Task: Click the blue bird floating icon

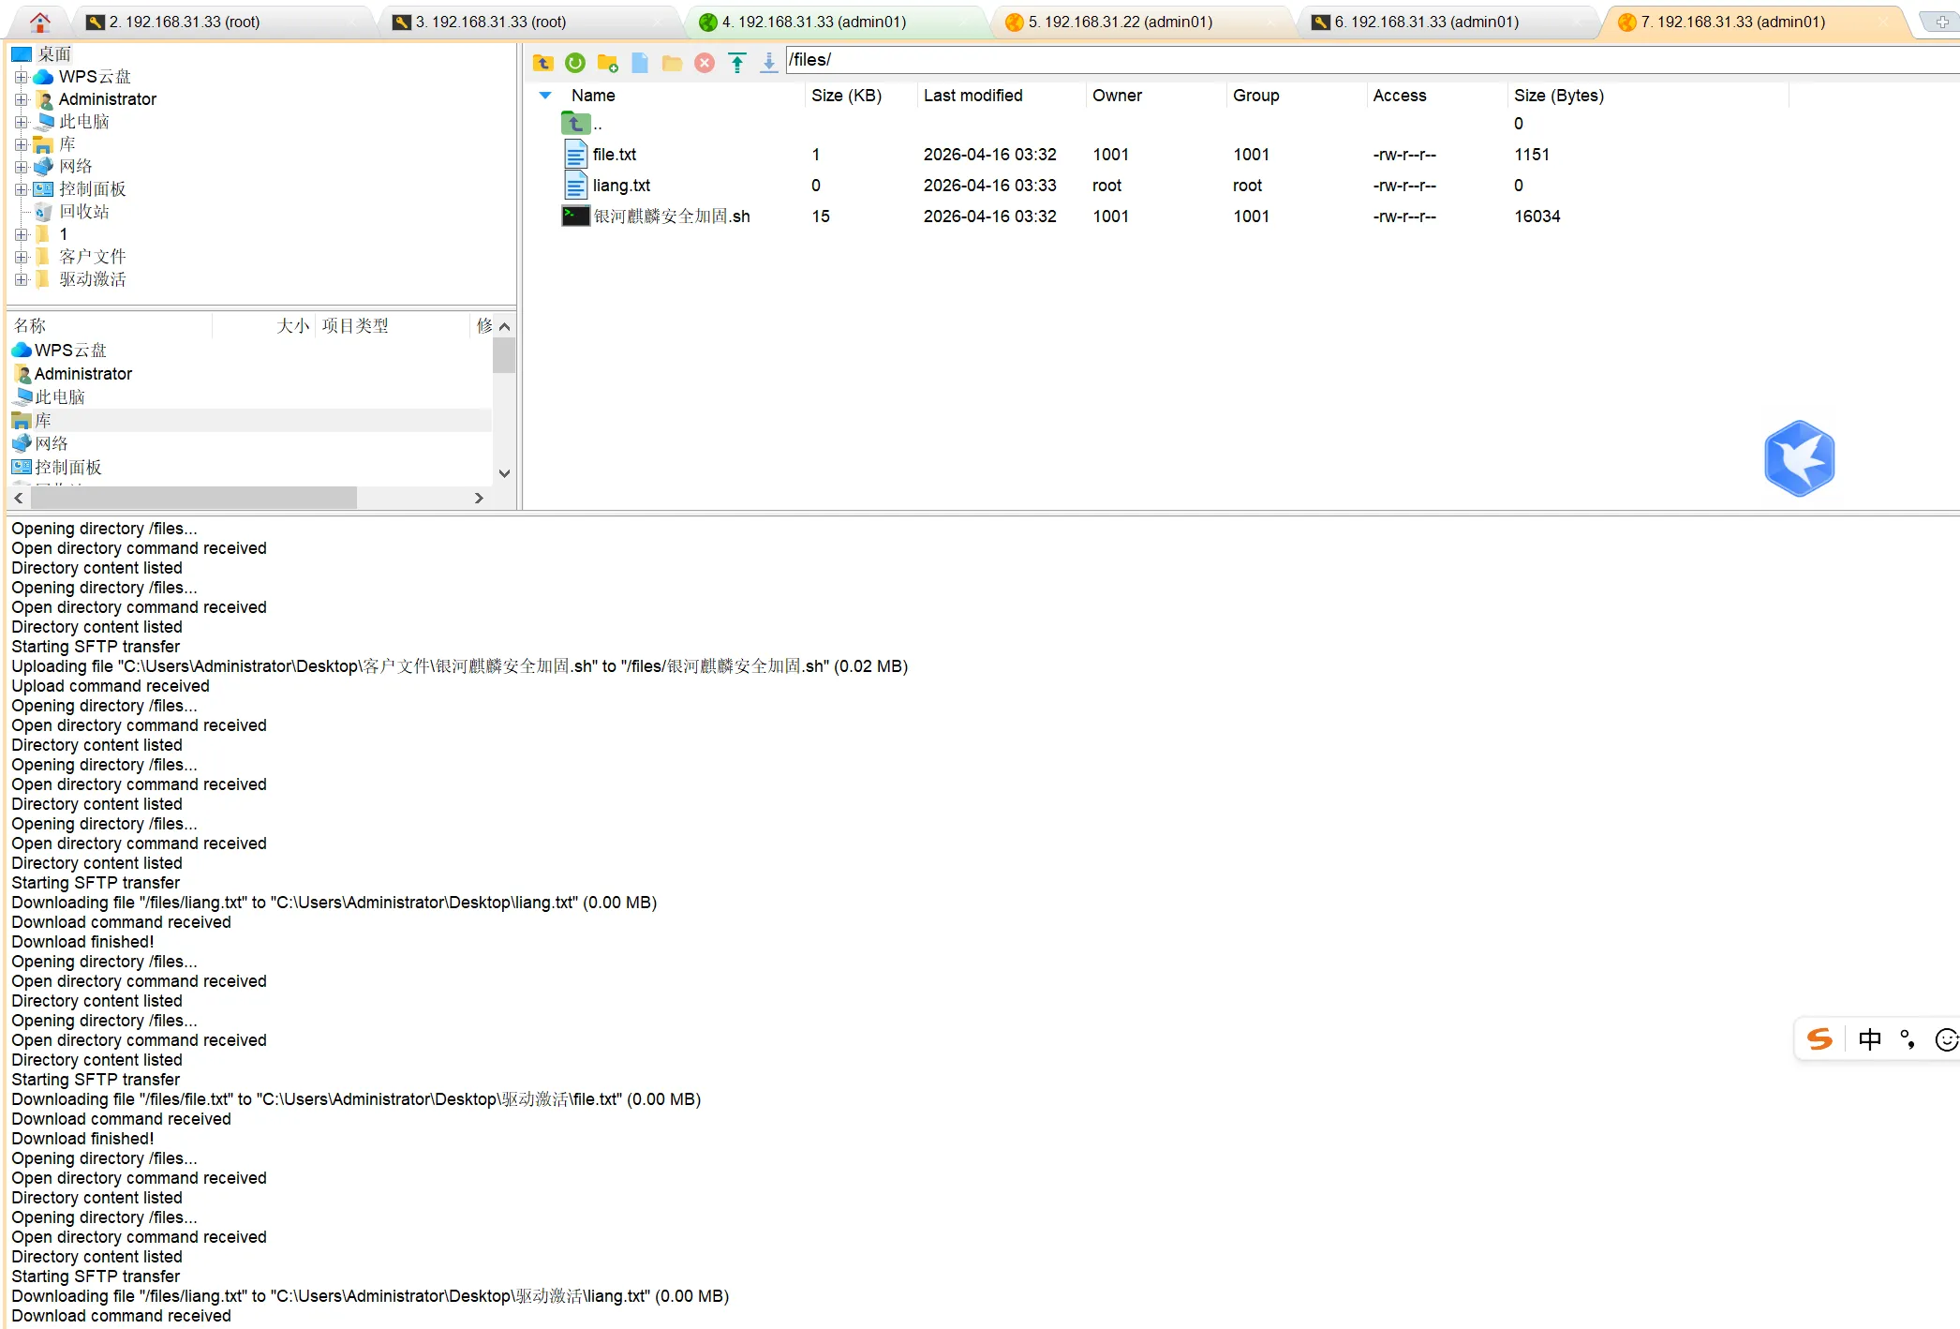Action: click(x=1799, y=458)
